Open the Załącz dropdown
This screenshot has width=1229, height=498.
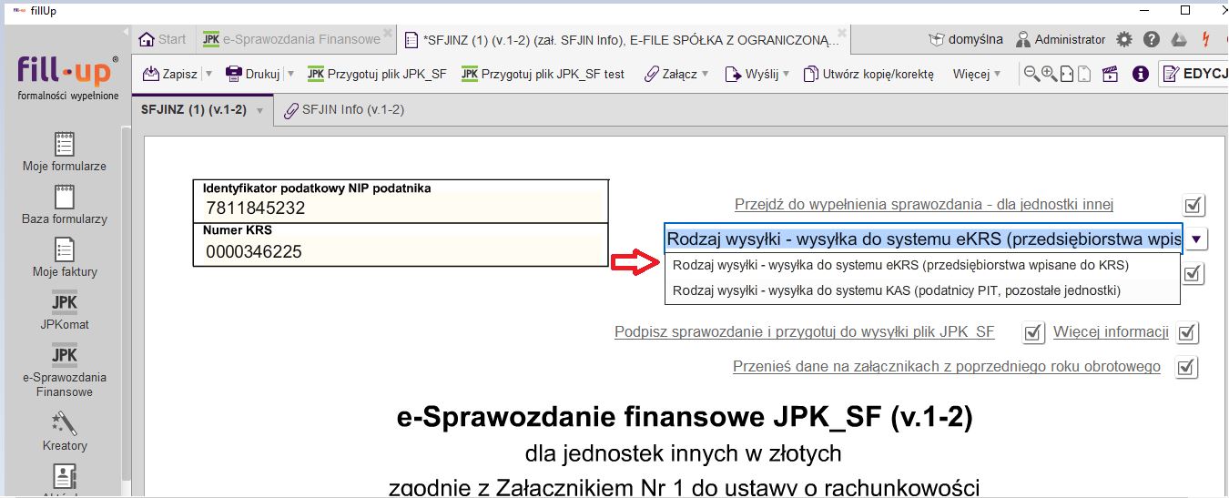pyautogui.click(x=676, y=74)
